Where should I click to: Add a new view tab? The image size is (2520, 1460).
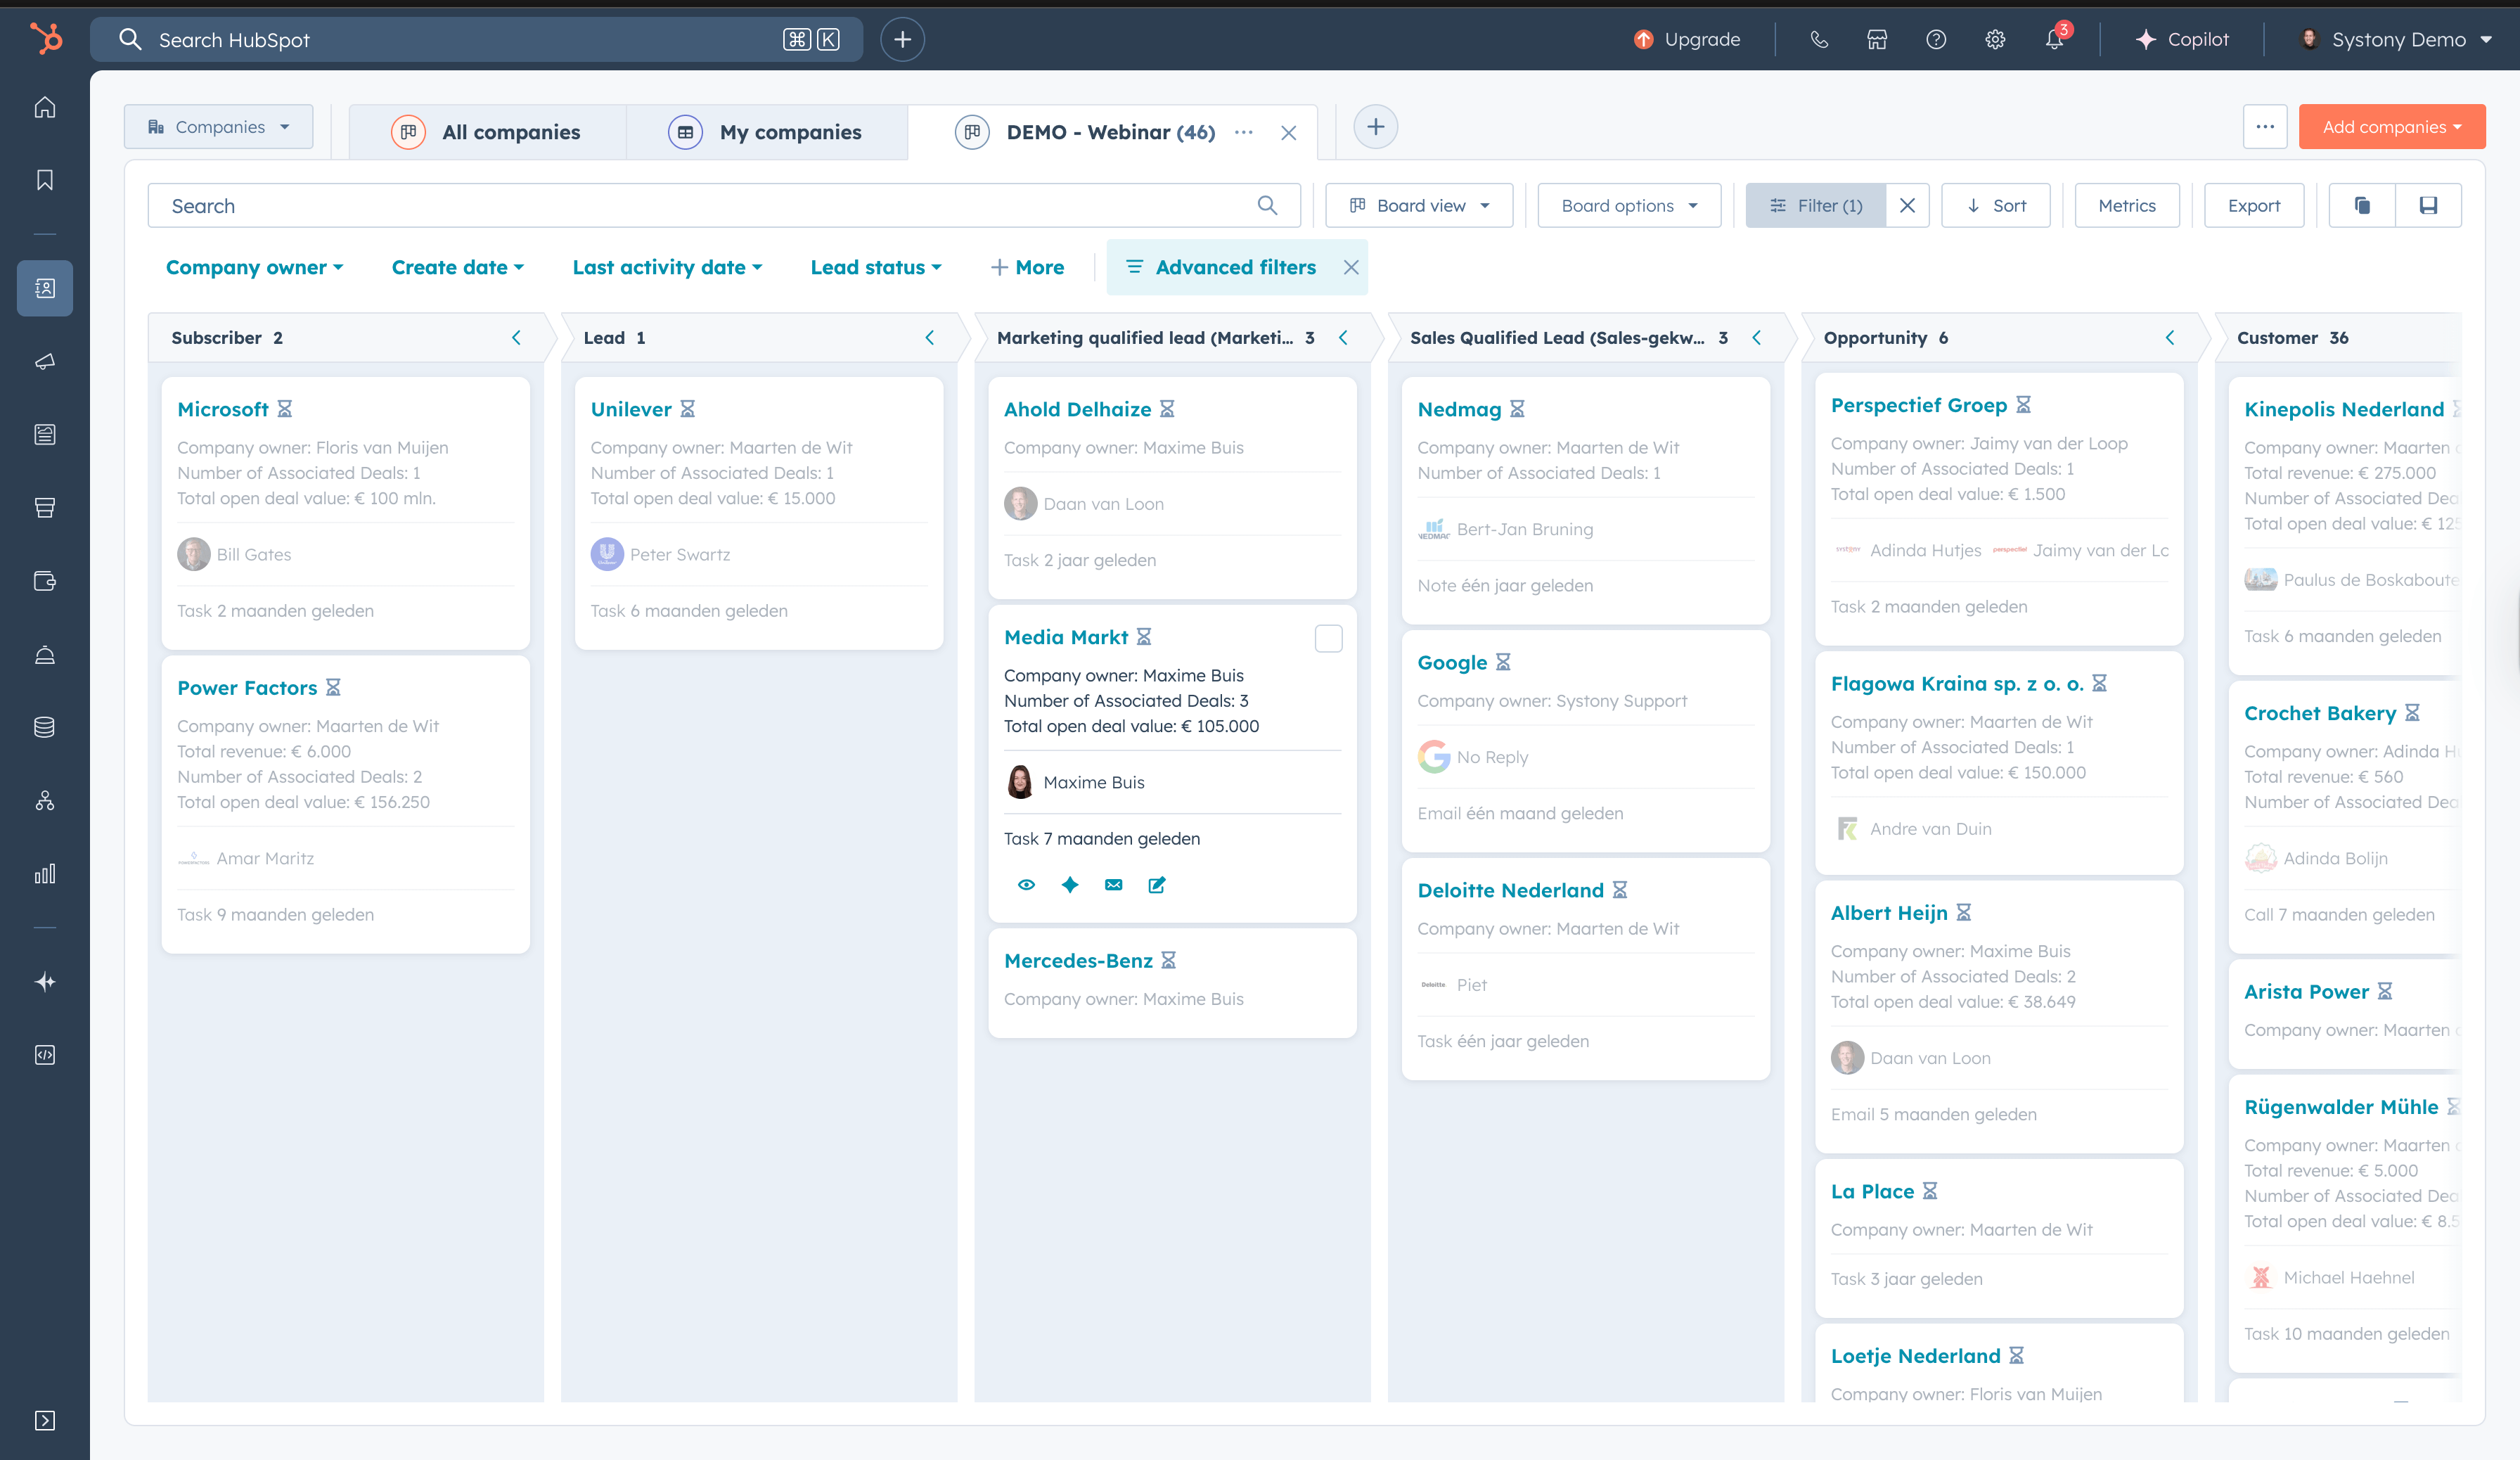point(1375,127)
